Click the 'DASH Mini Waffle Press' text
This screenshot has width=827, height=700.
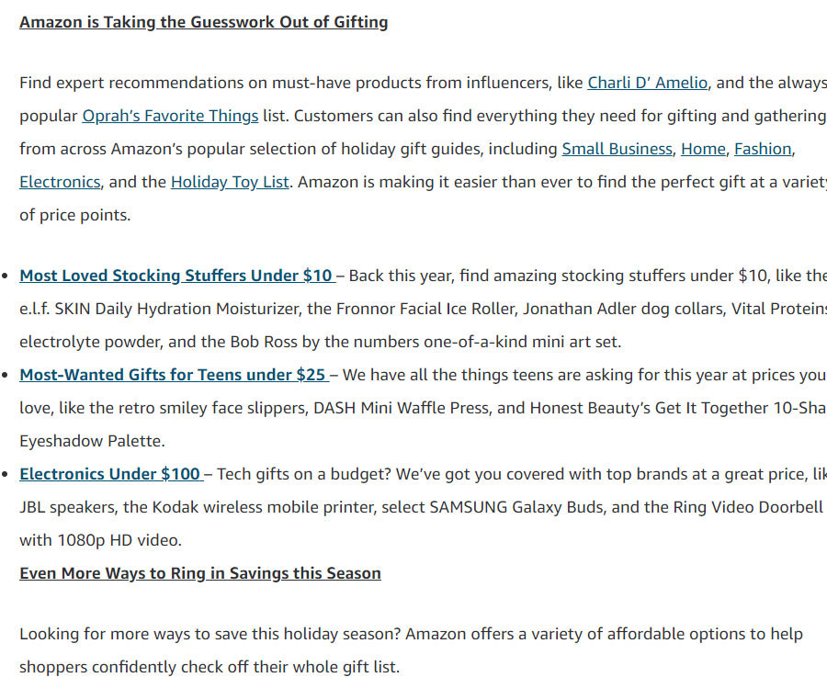click(402, 408)
